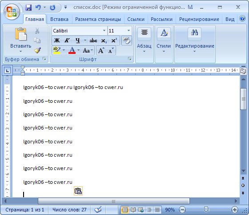
Task: Open the Буфер обмена dialog launcher
Action: 44,59
